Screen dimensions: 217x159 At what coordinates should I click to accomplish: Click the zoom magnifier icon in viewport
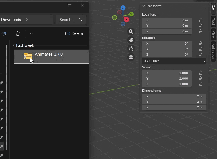(x=131, y=32)
